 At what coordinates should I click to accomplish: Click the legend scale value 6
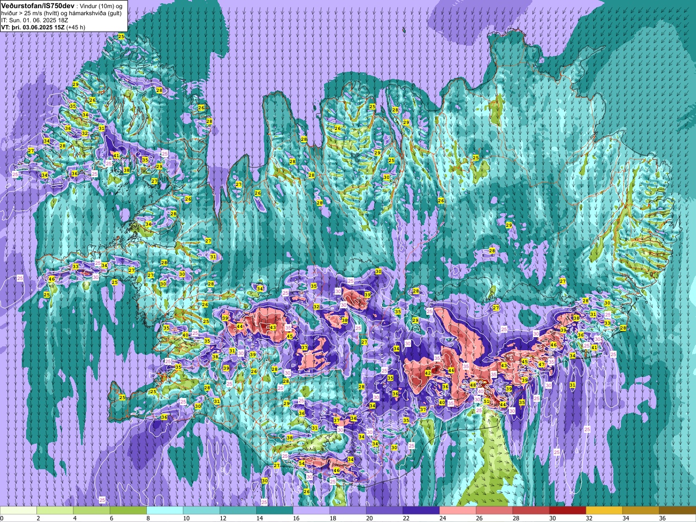111,518
